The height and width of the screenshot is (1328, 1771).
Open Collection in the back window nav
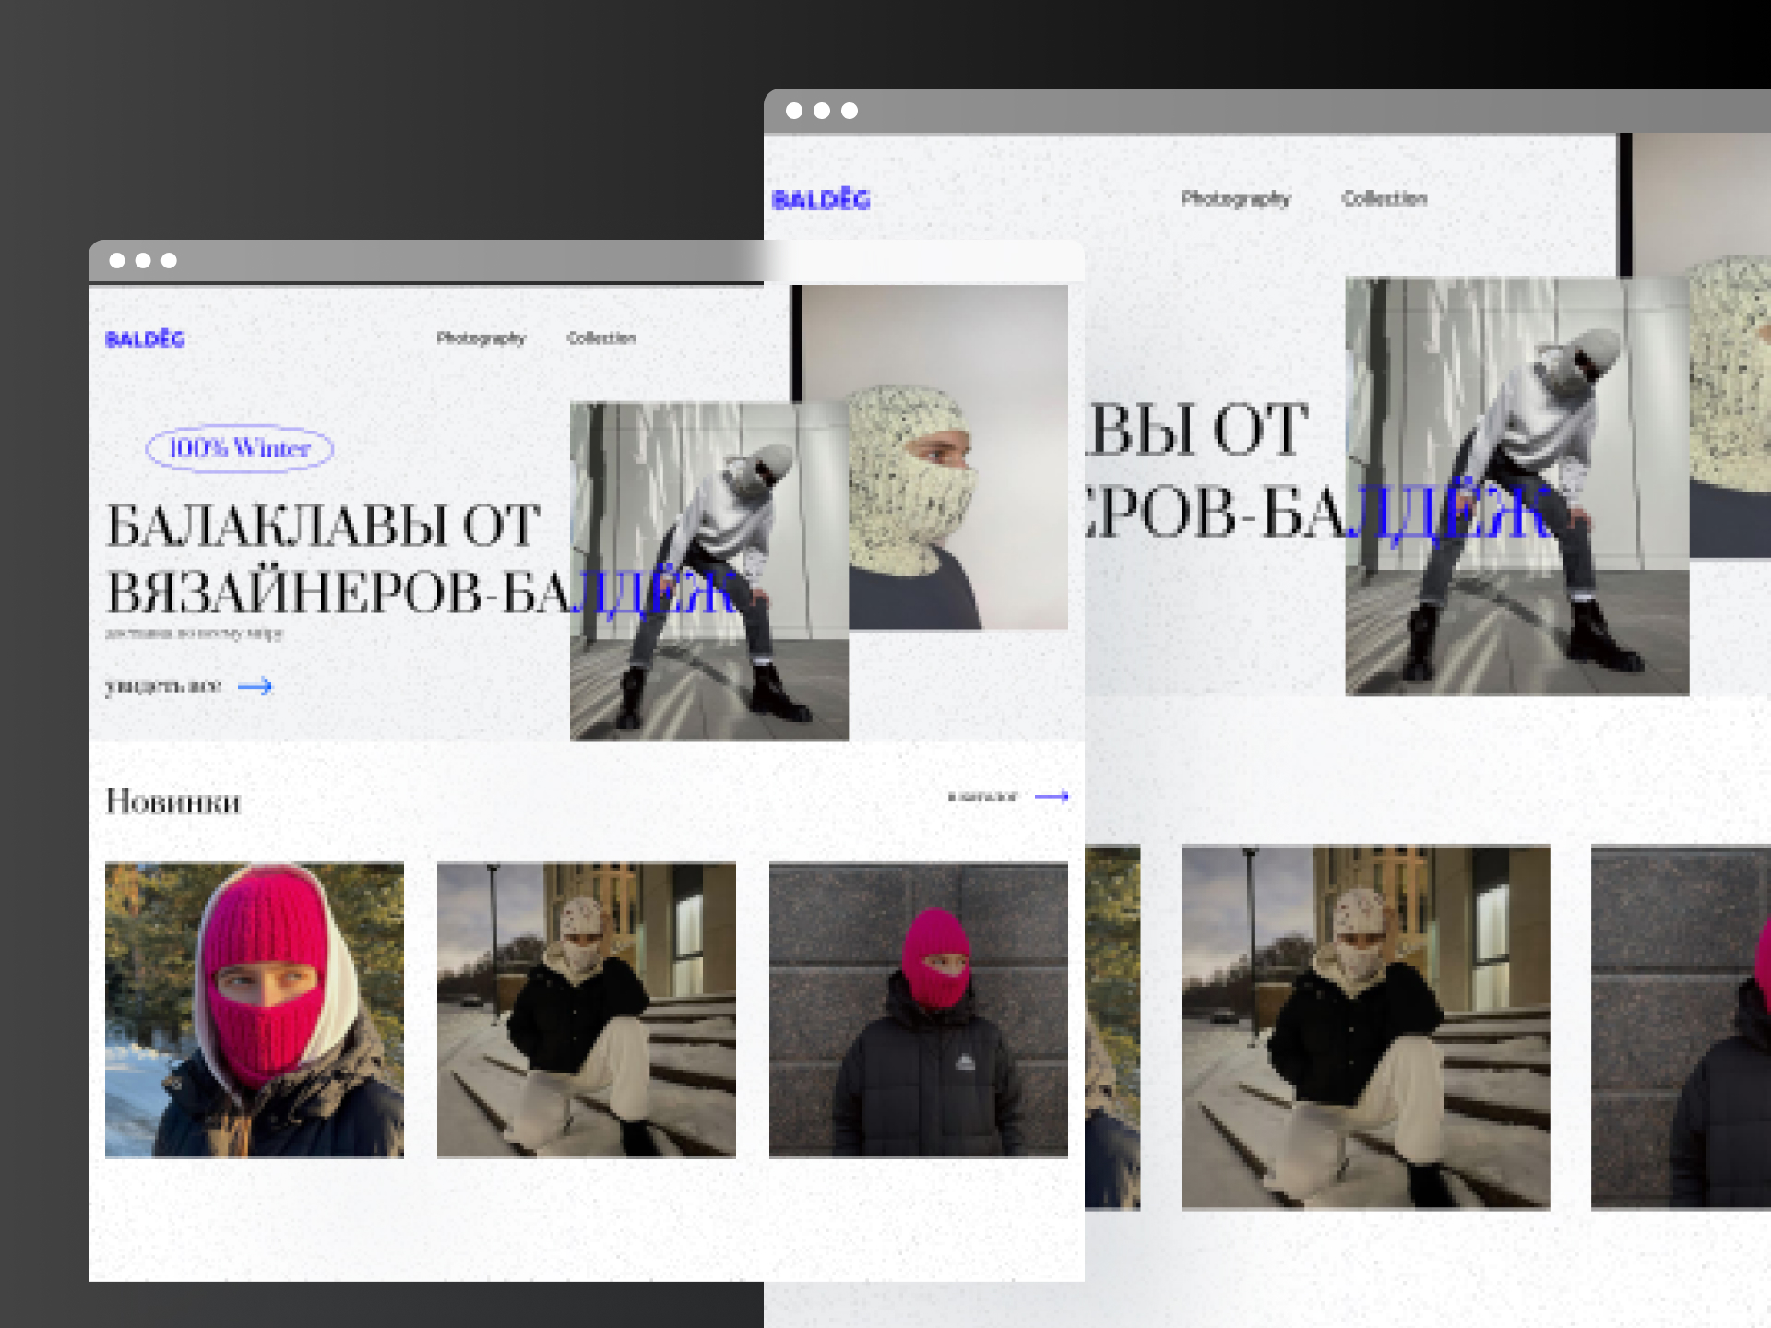1384,198
